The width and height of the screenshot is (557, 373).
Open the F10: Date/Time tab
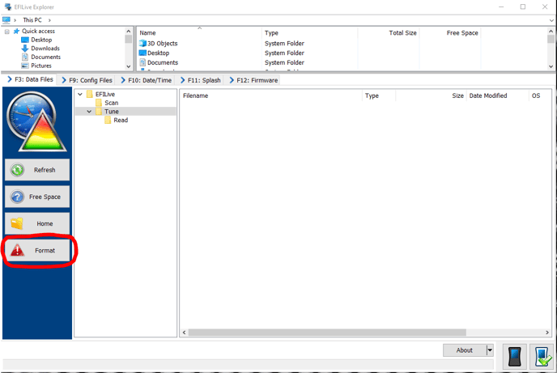tap(147, 80)
